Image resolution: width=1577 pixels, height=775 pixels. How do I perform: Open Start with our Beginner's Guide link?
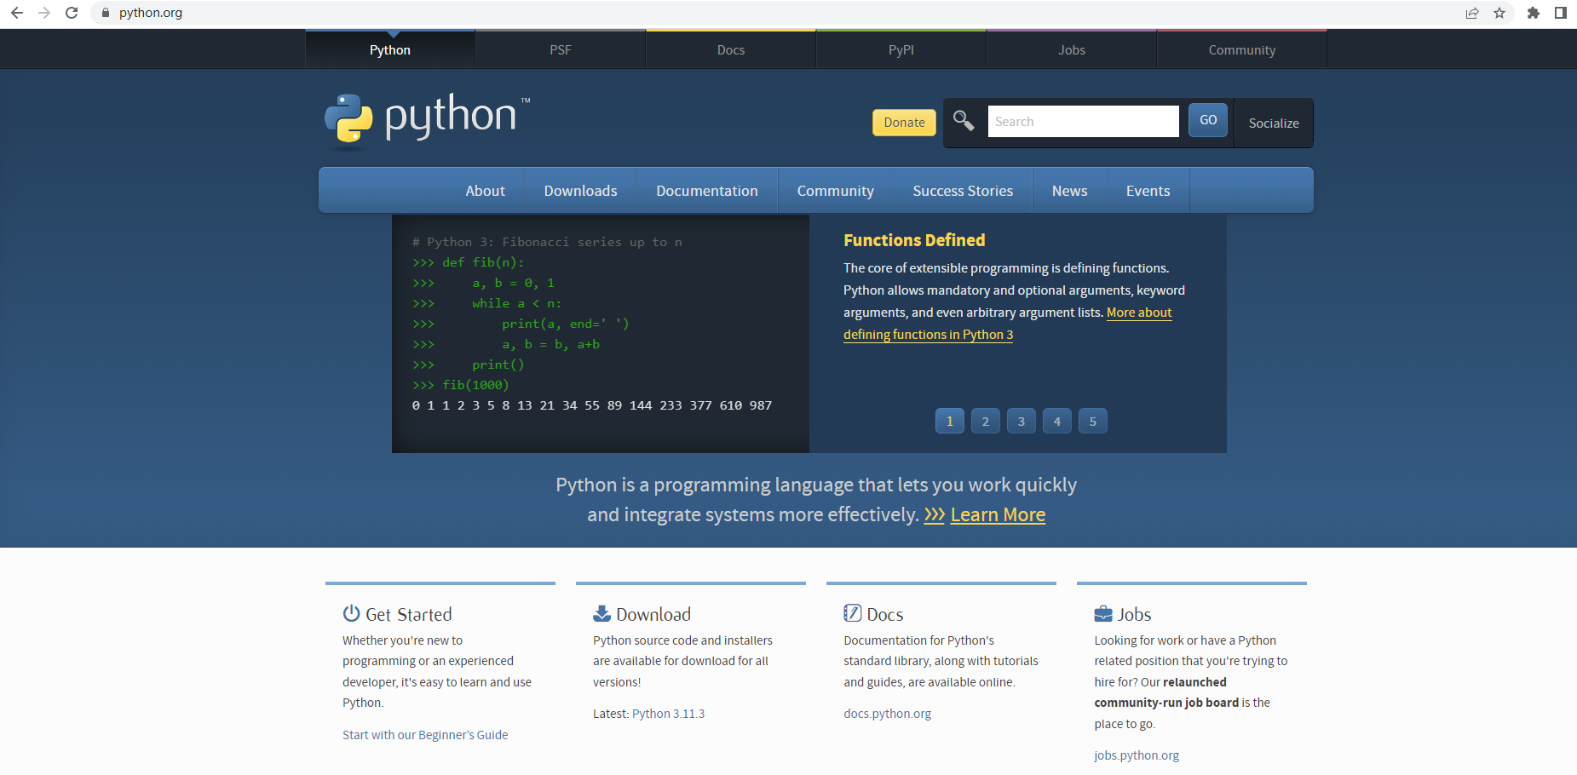tap(425, 735)
